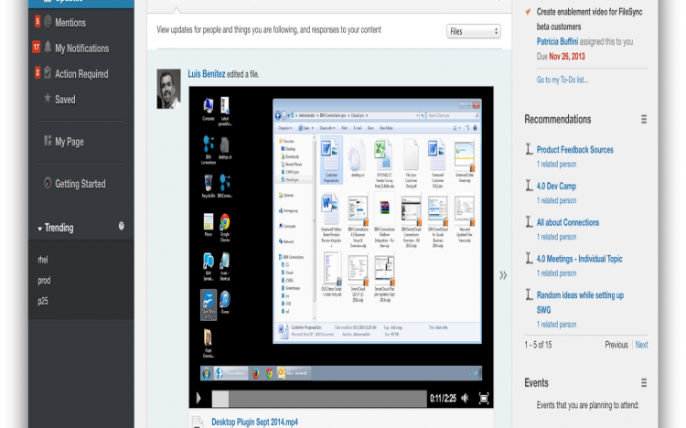The width and height of the screenshot is (686, 428).
Task: Click Google Chrome desktop icon in video
Action: pyautogui.click(x=225, y=228)
